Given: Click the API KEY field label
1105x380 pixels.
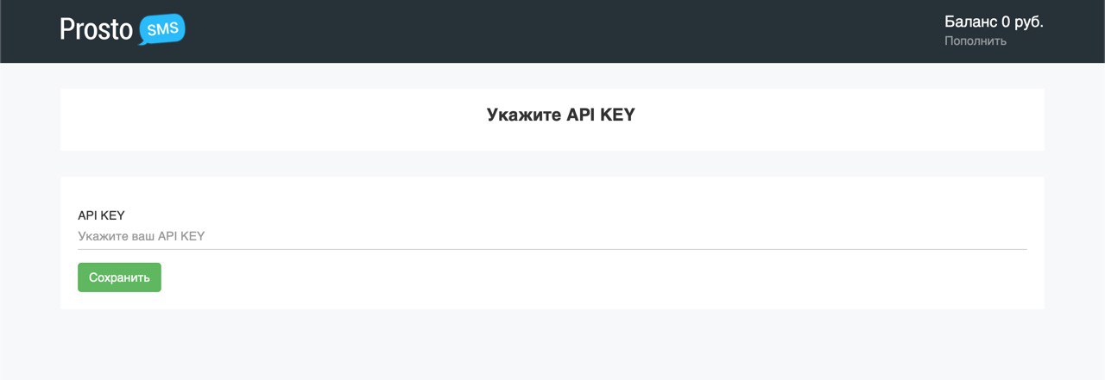Looking at the screenshot, I should (102, 215).
